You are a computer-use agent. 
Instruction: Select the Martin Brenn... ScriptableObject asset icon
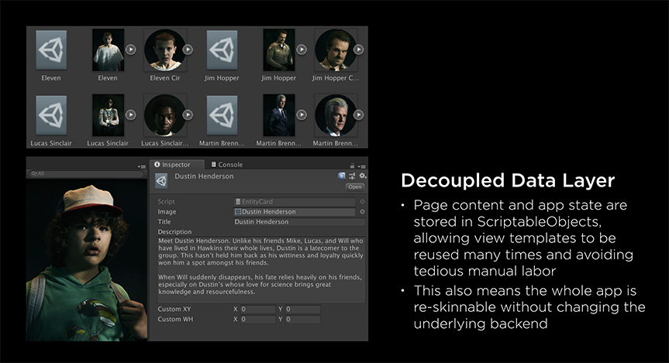(222, 115)
